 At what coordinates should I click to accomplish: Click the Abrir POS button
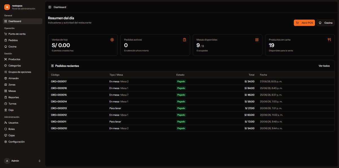304,23
